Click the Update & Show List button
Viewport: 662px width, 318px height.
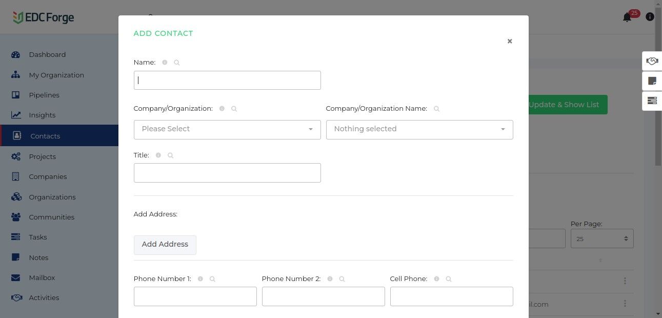point(567,105)
